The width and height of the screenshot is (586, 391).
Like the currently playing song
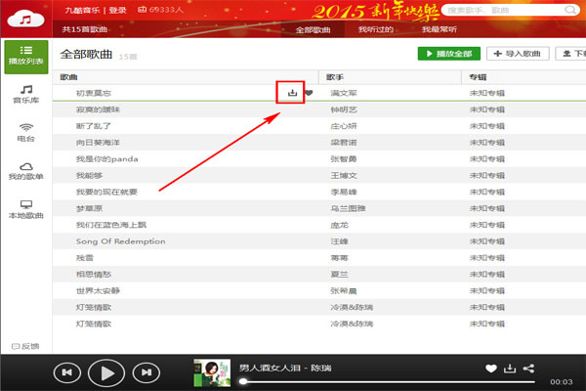(491, 369)
